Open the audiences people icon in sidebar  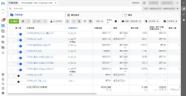[3, 36]
